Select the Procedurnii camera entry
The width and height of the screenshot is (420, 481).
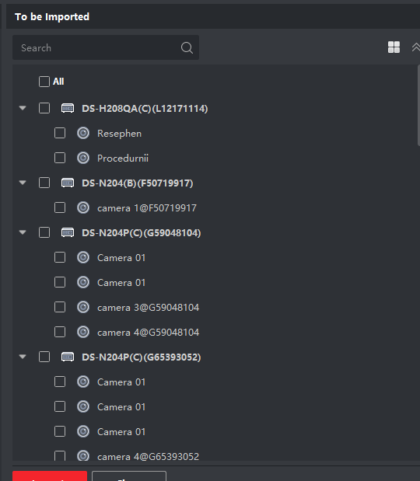tap(123, 159)
